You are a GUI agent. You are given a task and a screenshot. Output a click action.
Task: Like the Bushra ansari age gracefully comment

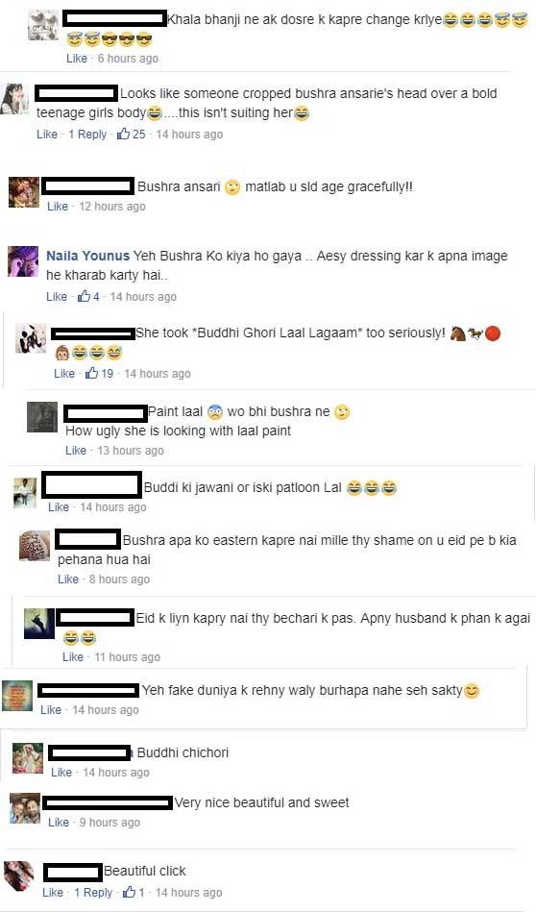(58, 206)
